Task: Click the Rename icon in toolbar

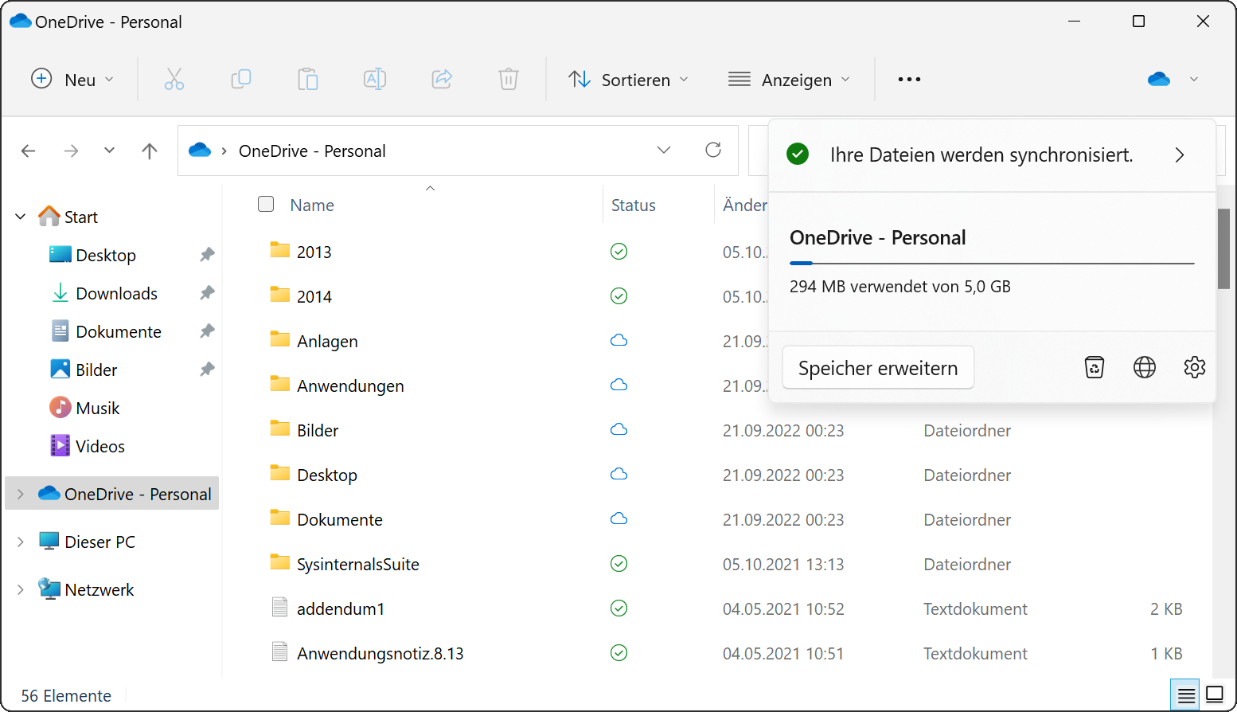Action: (x=375, y=80)
